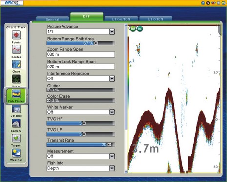Click the Clutter slider handle
The width and height of the screenshot is (227, 182).
click(x=49, y=90)
